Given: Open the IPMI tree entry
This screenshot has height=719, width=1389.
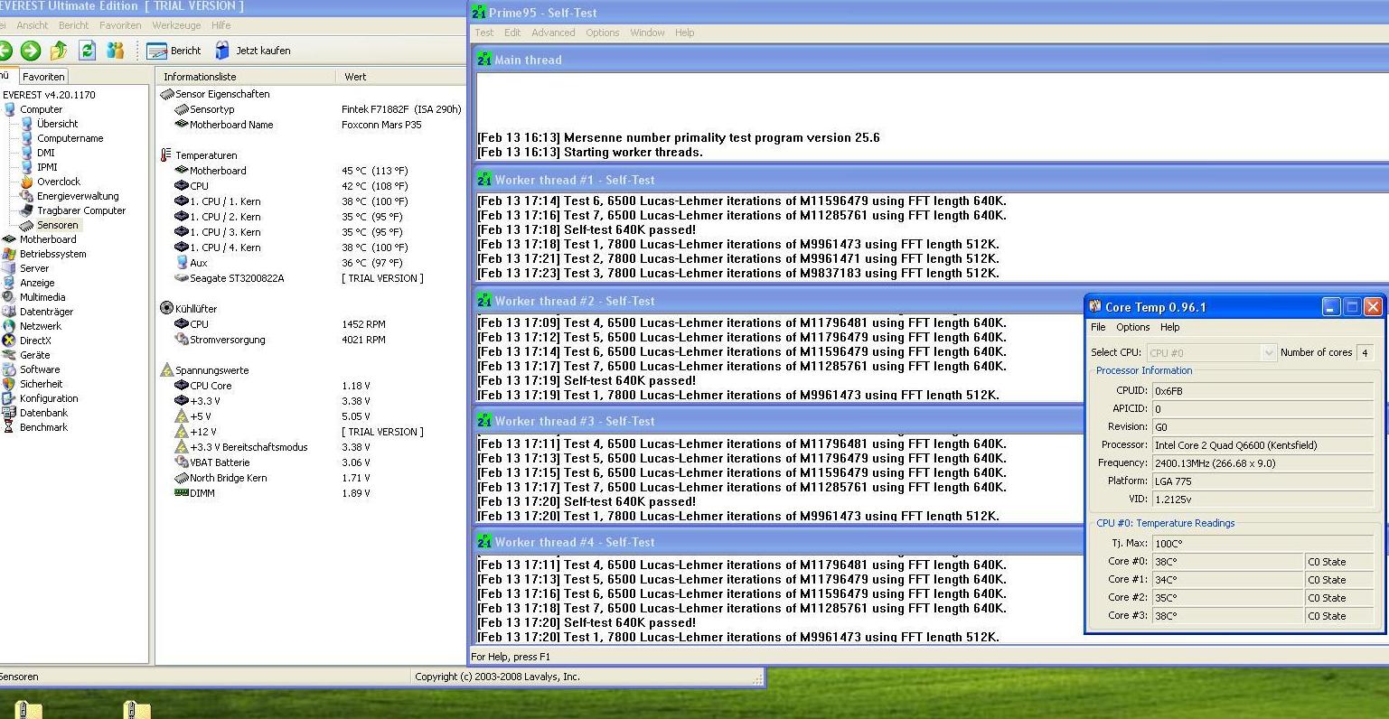Looking at the screenshot, I should [47, 167].
